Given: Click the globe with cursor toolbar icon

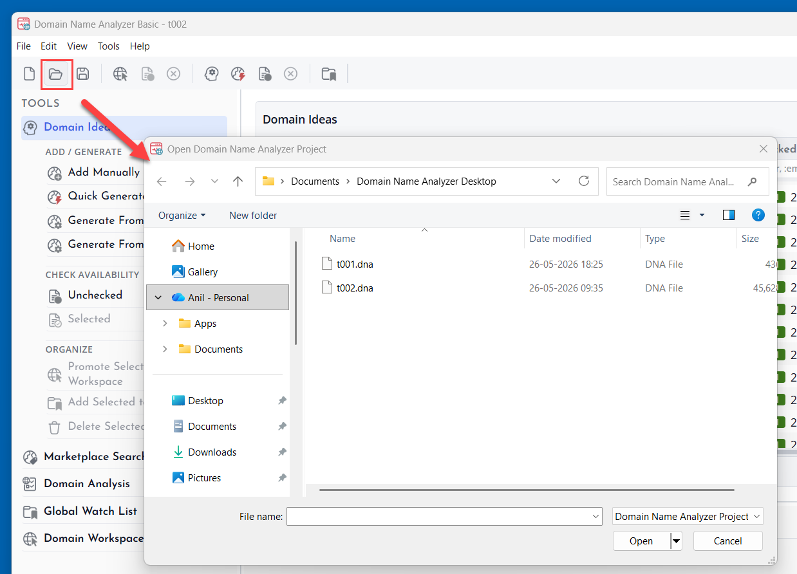Looking at the screenshot, I should [120, 74].
